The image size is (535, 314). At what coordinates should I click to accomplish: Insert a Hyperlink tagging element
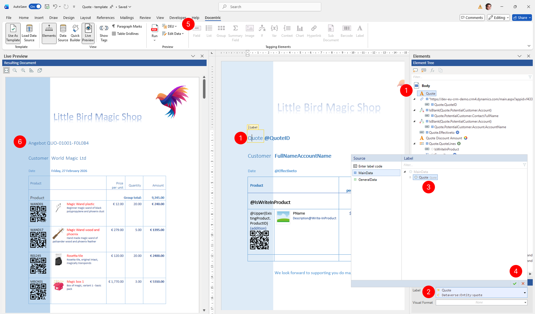coord(314,31)
